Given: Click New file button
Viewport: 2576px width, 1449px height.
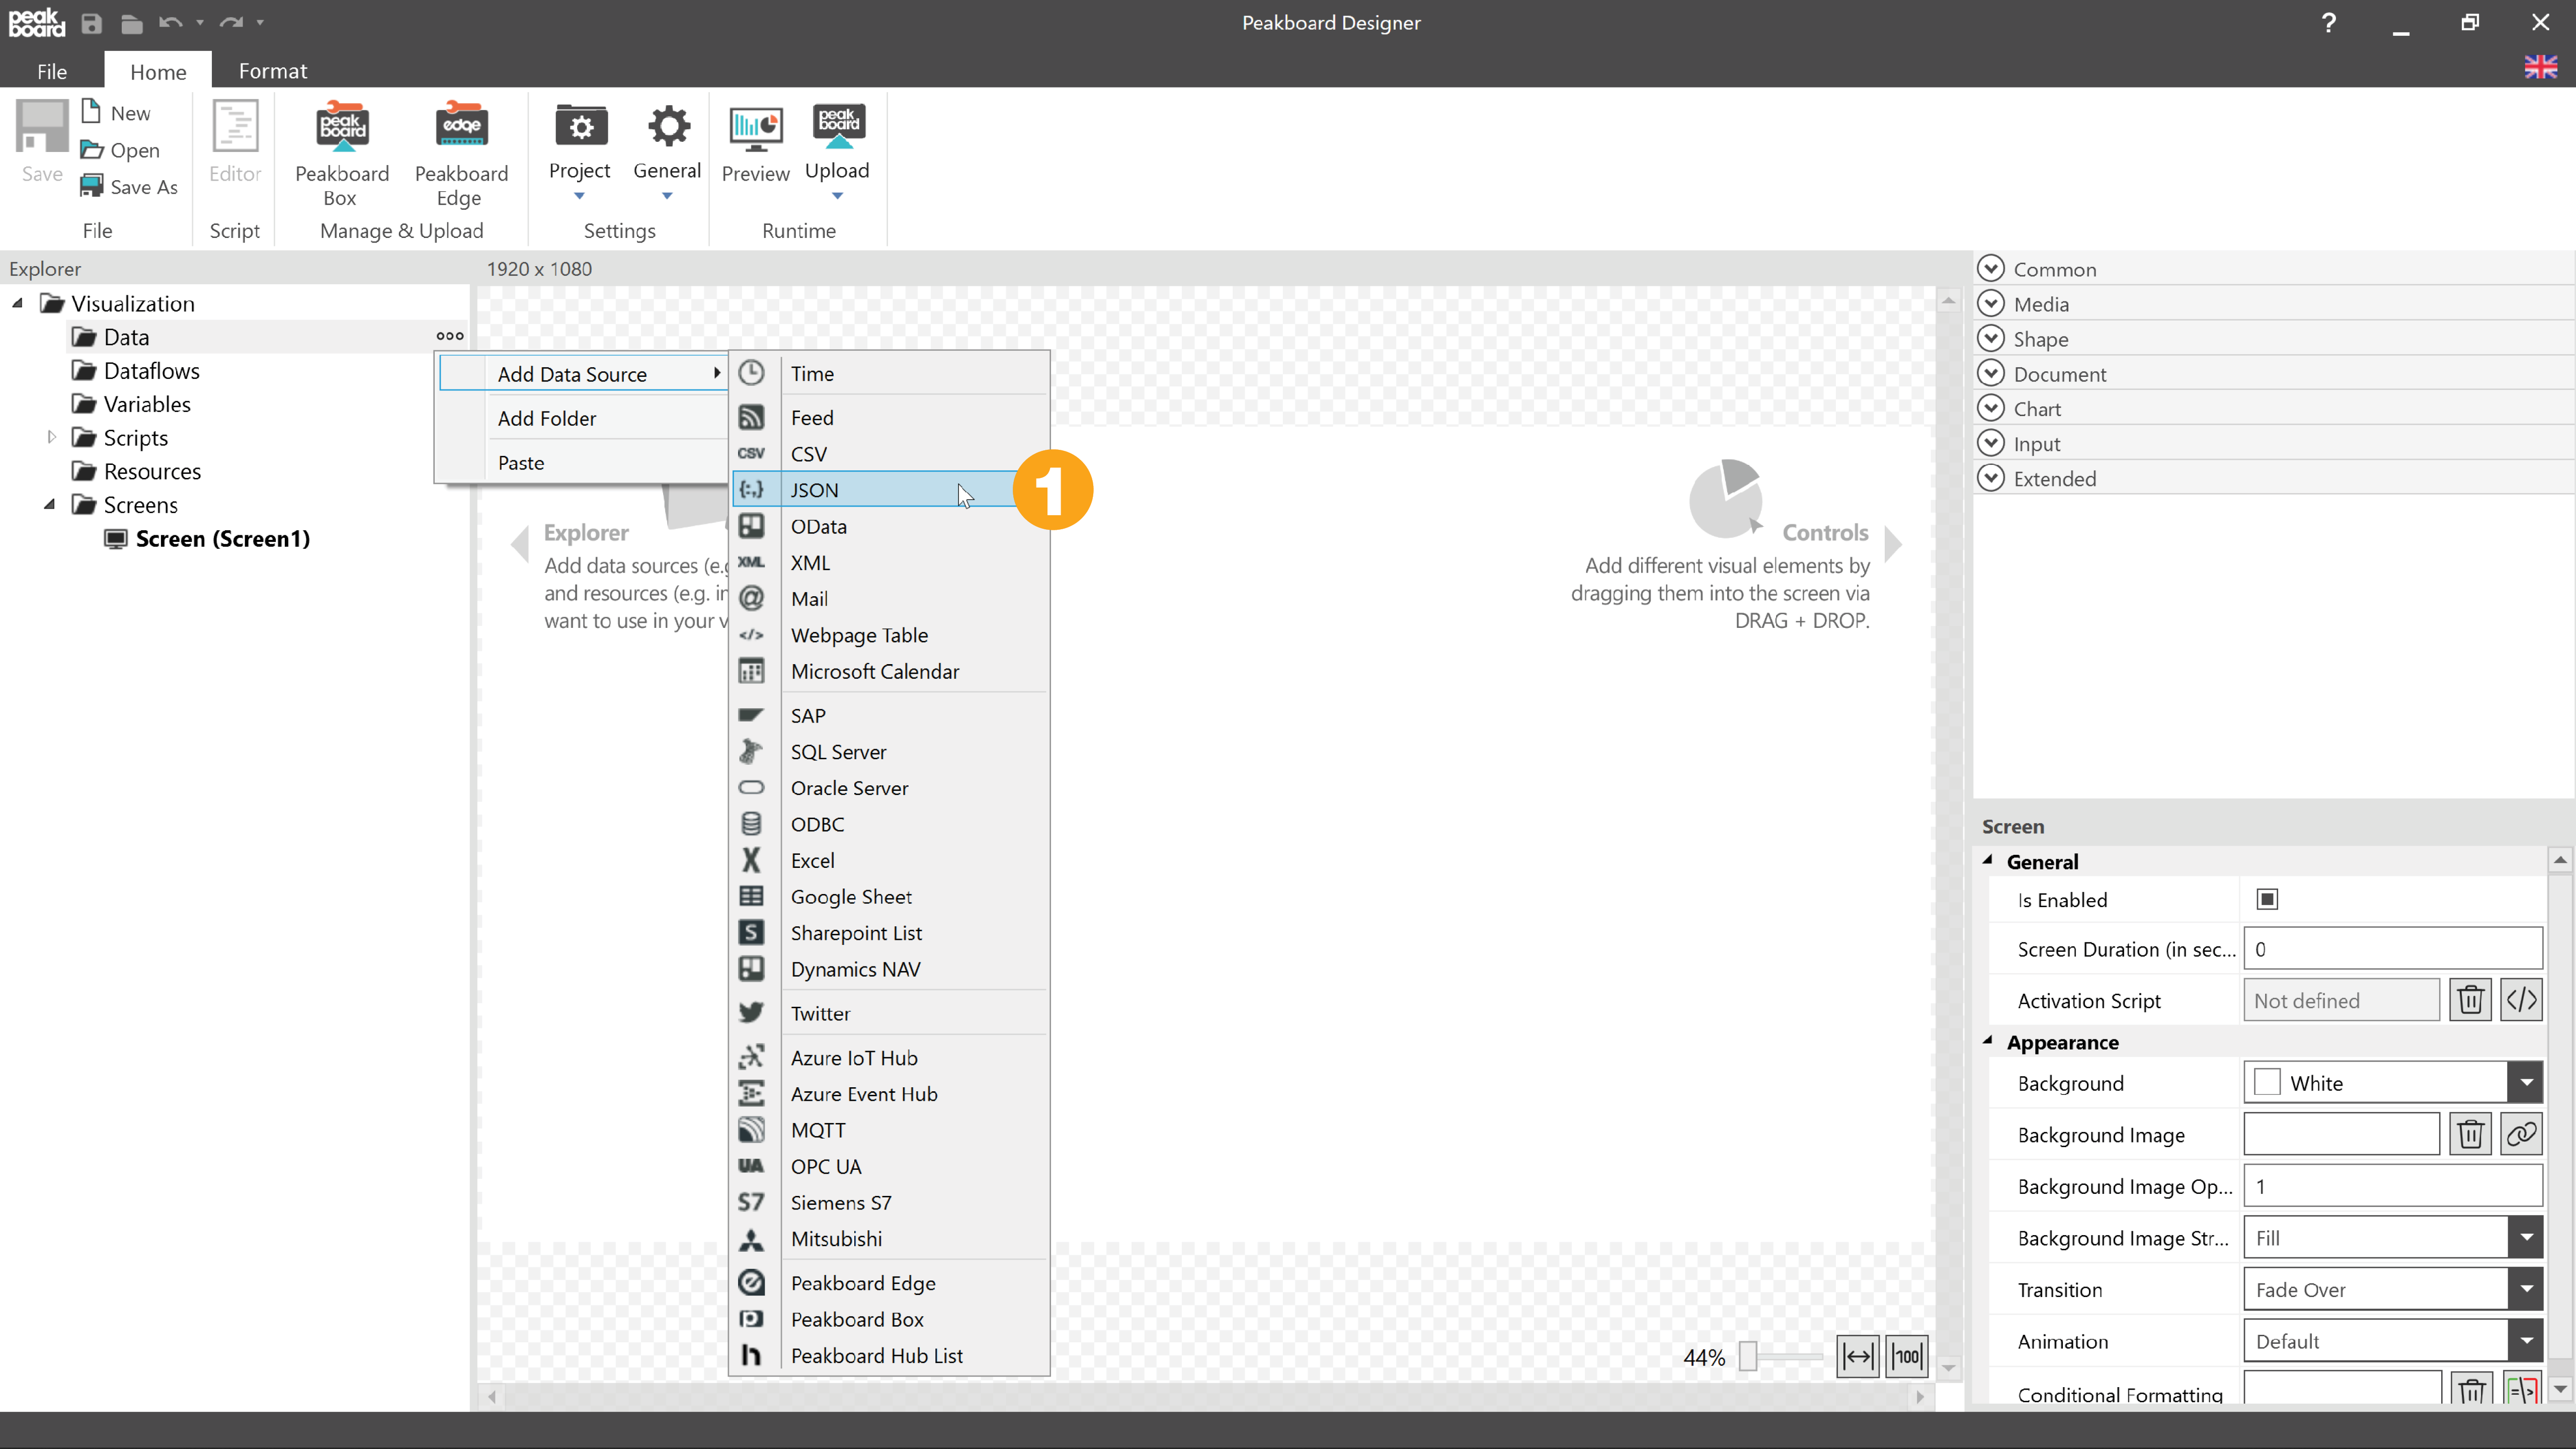Looking at the screenshot, I should click(x=117, y=112).
